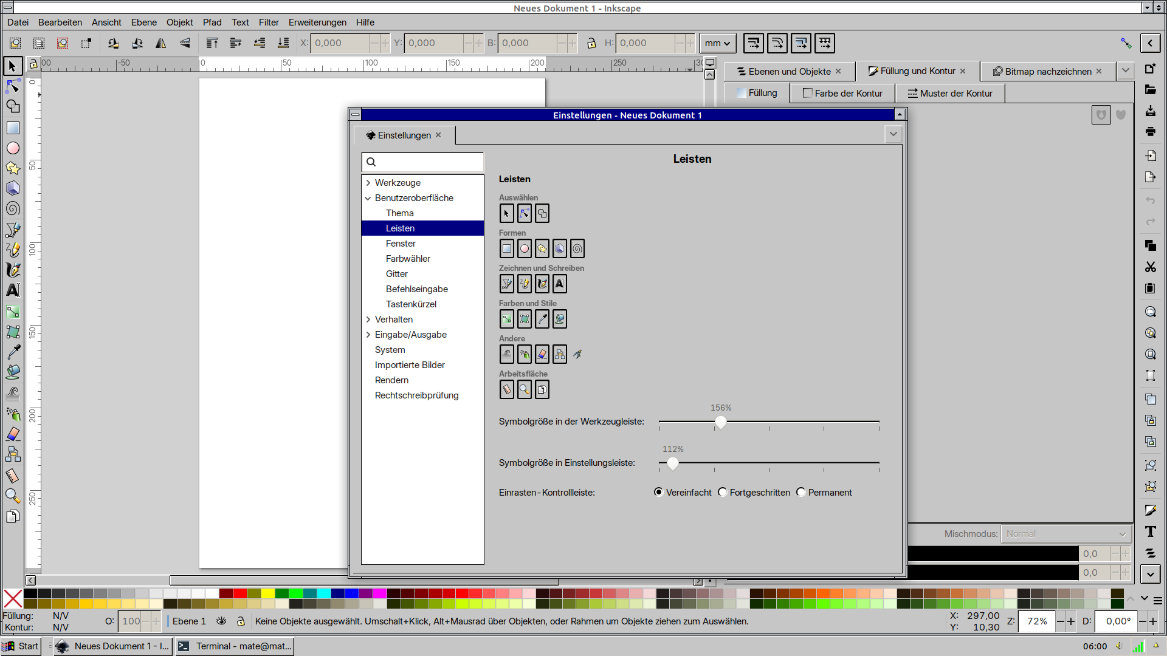Expand the Werkzeuge tree node

pos(368,182)
